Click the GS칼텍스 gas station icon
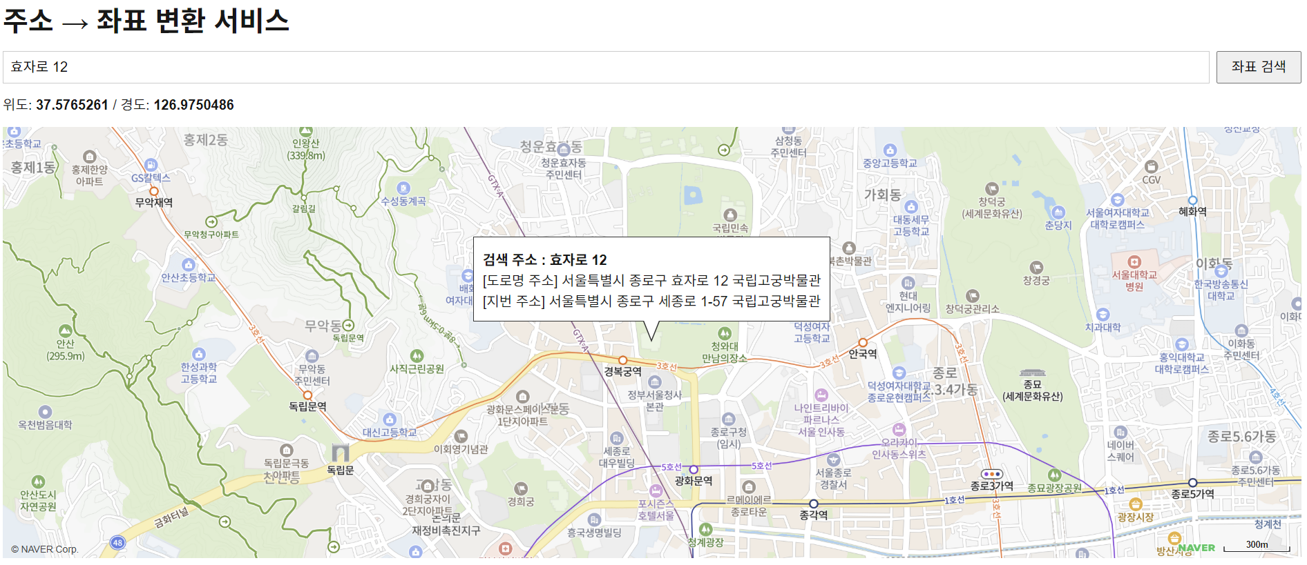The height and width of the screenshot is (565, 1307). 151,165
